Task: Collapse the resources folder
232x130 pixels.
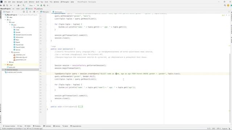Action: pyautogui.click(x=10, y=52)
